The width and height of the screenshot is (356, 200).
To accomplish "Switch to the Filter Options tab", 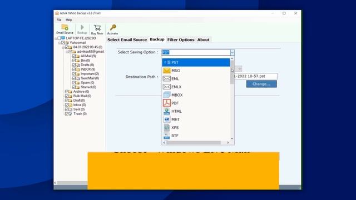I will tap(181, 39).
